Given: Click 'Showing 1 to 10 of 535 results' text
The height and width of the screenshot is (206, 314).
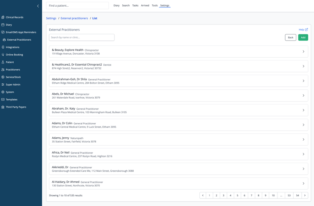Looking at the screenshot, I should [66, 195].
